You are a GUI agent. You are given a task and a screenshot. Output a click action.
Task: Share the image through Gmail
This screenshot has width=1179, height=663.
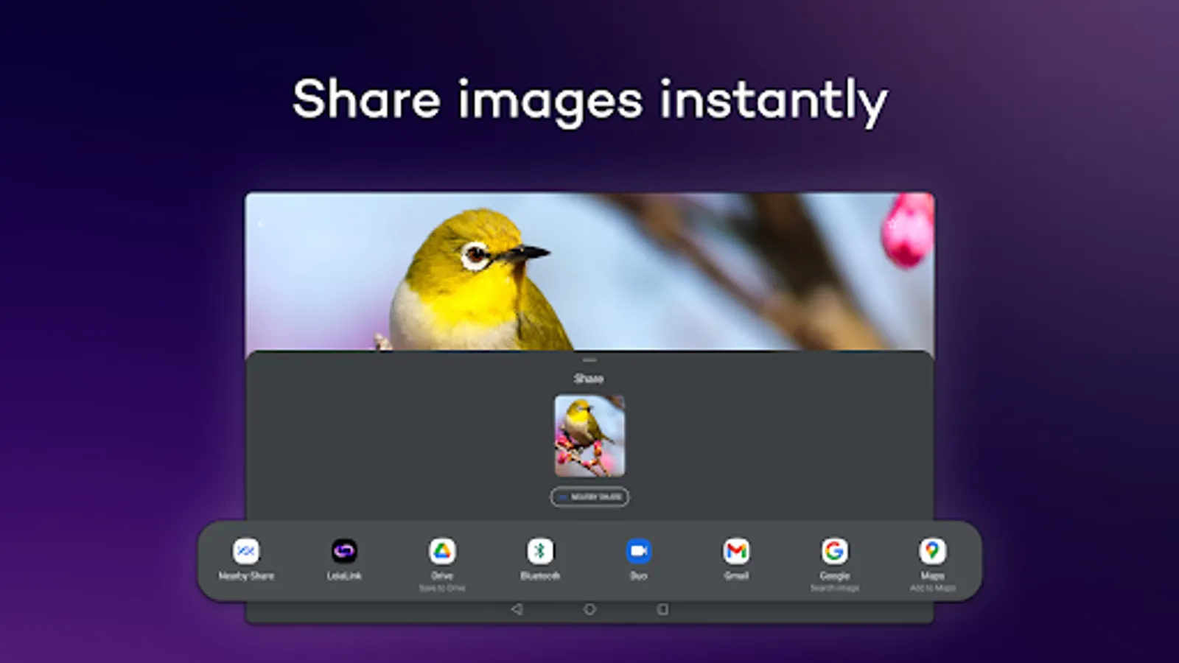[736, 551]
